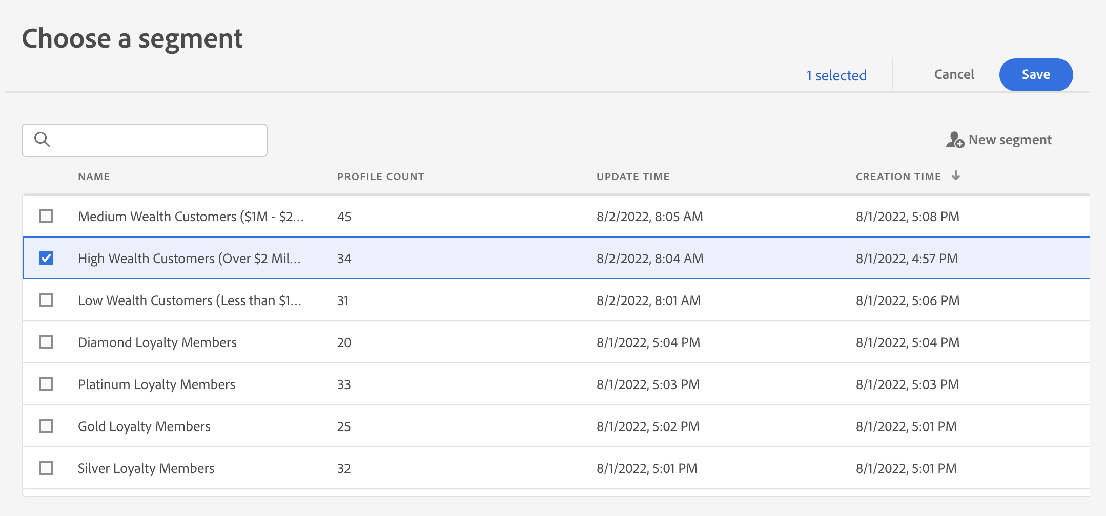Sort by Update Time column header
This screenshot has width=1106, height=516.
click(633, 177)
